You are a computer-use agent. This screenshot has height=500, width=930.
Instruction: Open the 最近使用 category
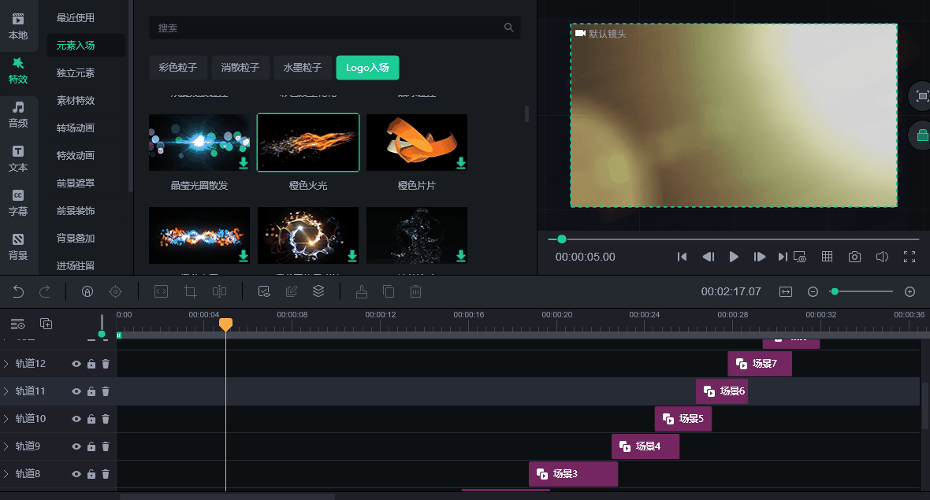(x=76, y=18)
